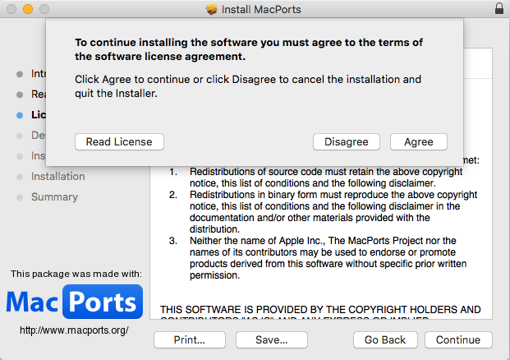This screenshot has width=510, height=360.
Task: Click the Print... button
Action: (189, 339)
